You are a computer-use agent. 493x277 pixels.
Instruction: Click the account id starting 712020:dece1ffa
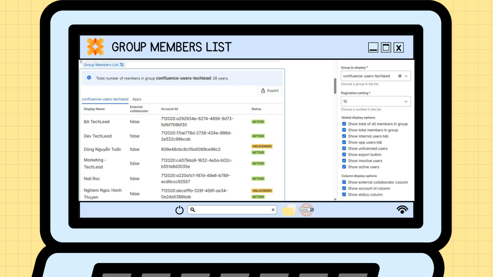pyautogui.click(x=195, y=194)
